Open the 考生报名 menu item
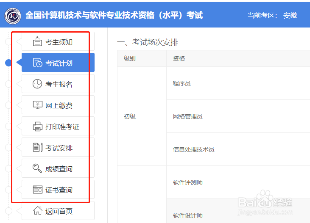Screen dimensions: 310x223 point(58,84)
